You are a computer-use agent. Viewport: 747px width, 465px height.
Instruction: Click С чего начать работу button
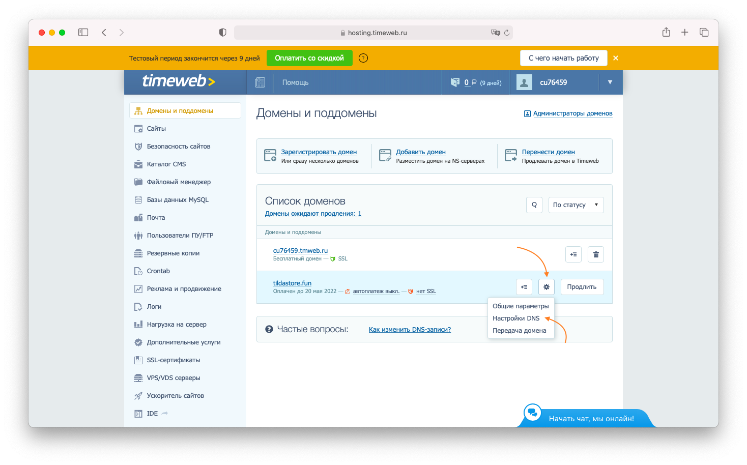564,58
